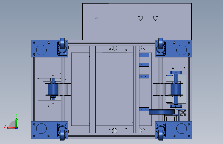Viewport: 223px width, 144px height.
Task: Click the large circular hole in the bottom-right corner plate
Action: tap(182, 129)
